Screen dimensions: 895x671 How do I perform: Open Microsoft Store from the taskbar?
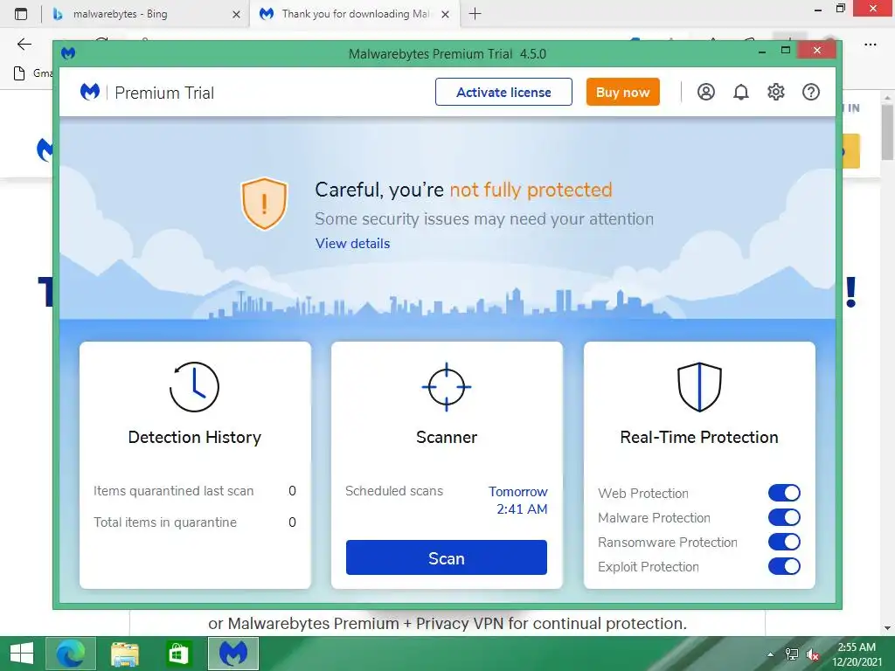click(178, 654)
